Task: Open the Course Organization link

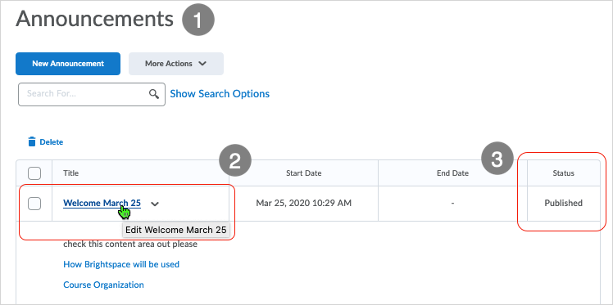Action: [x=103, y=285]
